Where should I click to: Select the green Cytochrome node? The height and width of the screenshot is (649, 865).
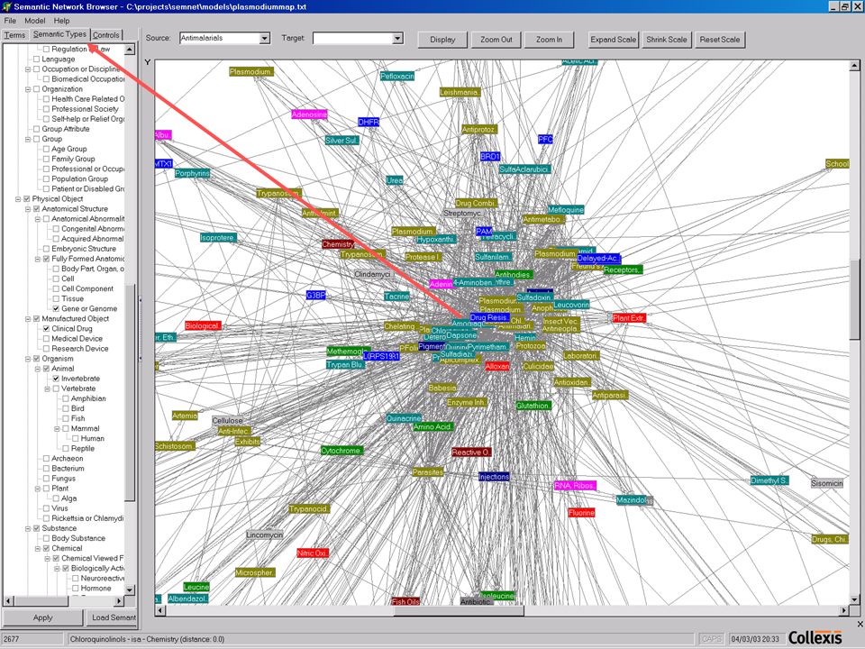point(341,451)
